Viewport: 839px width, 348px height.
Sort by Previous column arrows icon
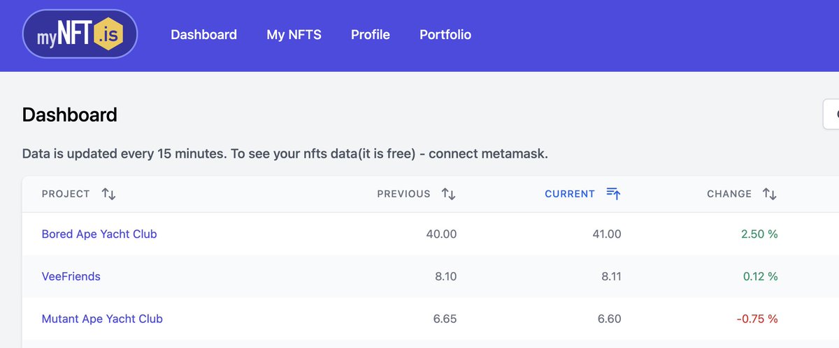[x=449, y=194]
